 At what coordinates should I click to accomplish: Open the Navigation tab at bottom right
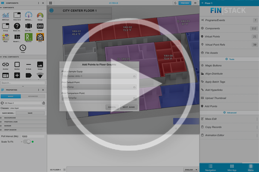pyautogui.click(x=211, y=168)
